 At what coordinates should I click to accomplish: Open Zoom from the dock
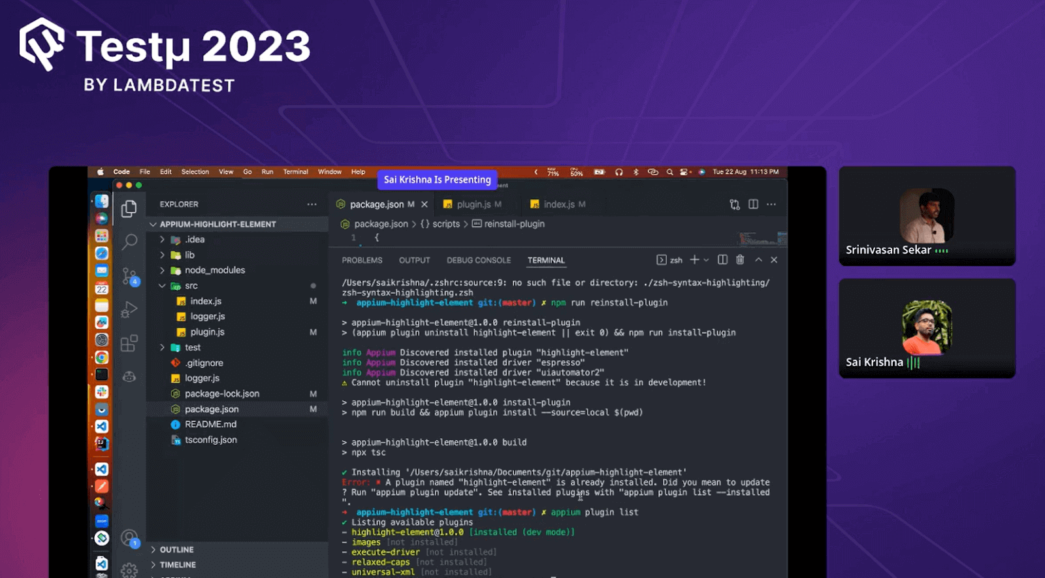101,521
